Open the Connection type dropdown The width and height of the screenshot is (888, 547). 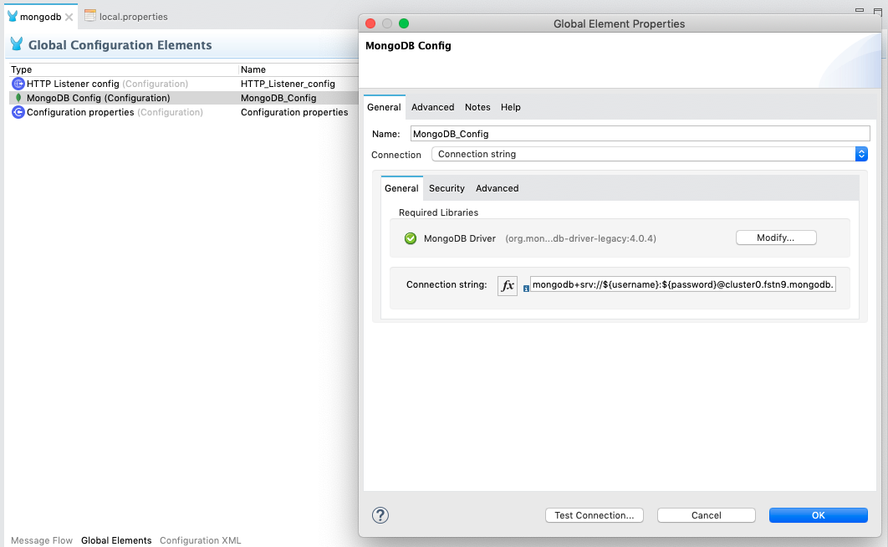pyautogui.click(x=649, y=154)
